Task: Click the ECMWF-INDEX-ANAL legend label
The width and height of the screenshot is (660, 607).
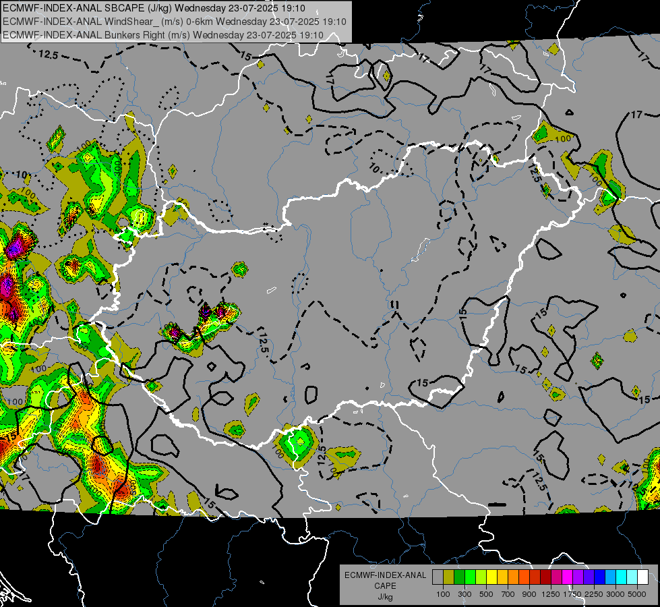Action: (x=385, y=575)
